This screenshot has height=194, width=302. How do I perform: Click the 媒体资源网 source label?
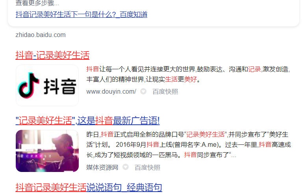[102, 168]
